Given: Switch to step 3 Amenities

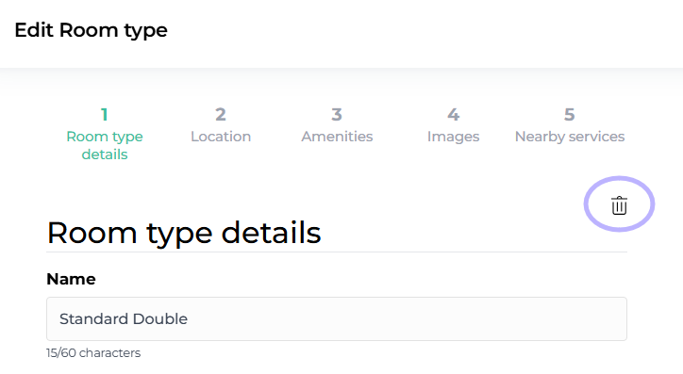Looking at the screenshot, I should pyautogui.click(x=337, y=125).
